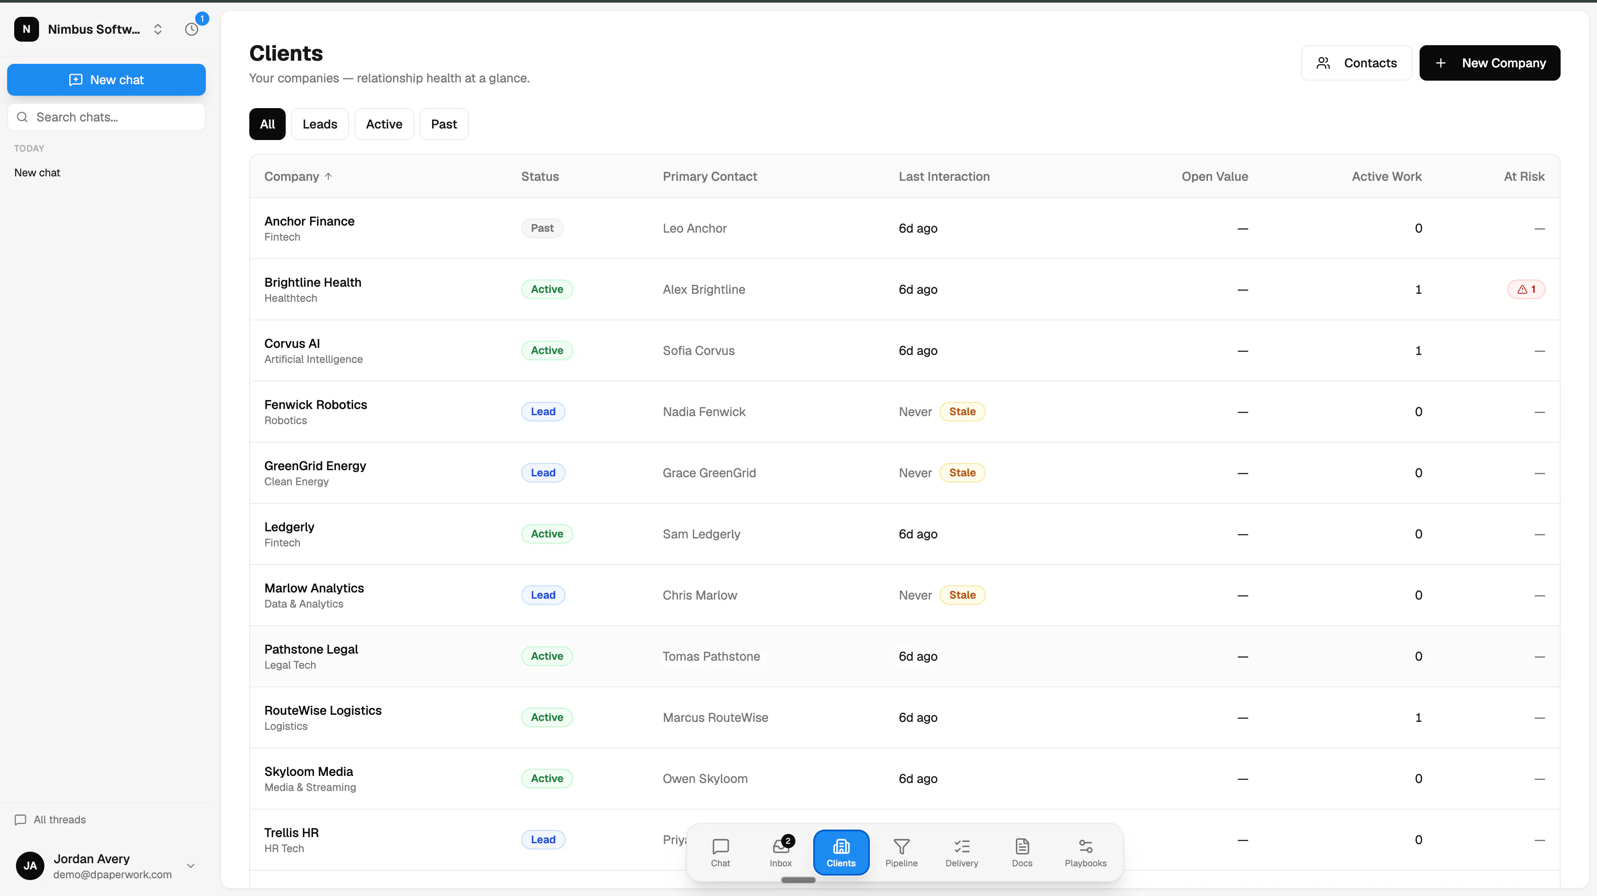Open Fenwick Robotics company row
This screenshot has height=896, width=1597.
pyautogui.click(x=905, y=412)
